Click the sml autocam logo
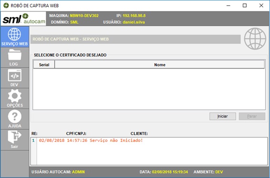 (23, 19)
